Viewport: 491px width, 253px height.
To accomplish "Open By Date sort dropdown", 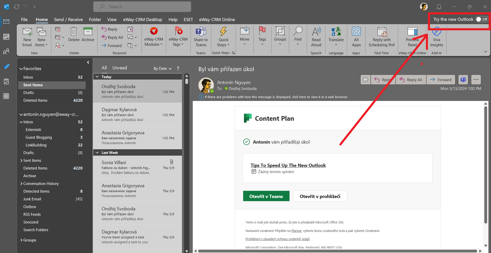I will point(162,69).
